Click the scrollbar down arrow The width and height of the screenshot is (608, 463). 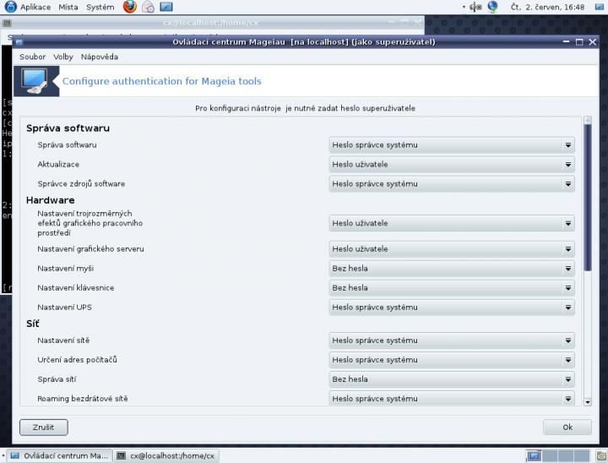[x=588, y=402]
